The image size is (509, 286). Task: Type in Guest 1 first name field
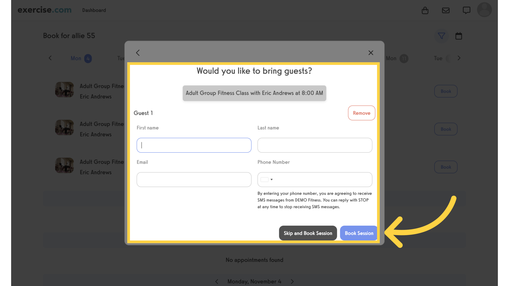pyautogui.click(x=194, y=145)
